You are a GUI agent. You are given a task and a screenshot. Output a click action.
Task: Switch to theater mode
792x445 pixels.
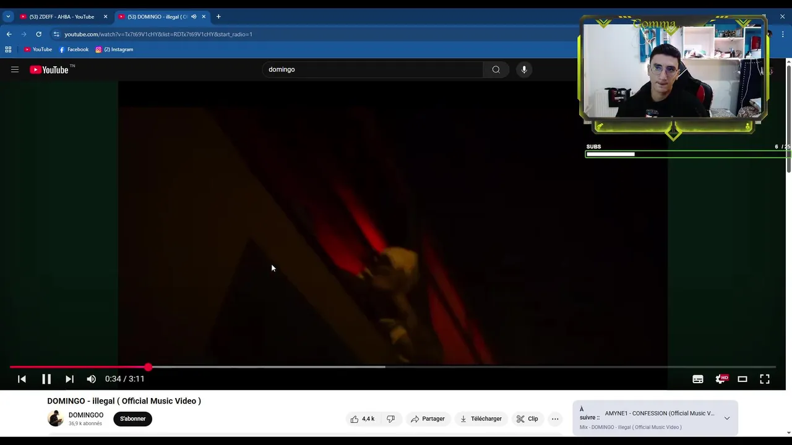[x=742, y=379]
